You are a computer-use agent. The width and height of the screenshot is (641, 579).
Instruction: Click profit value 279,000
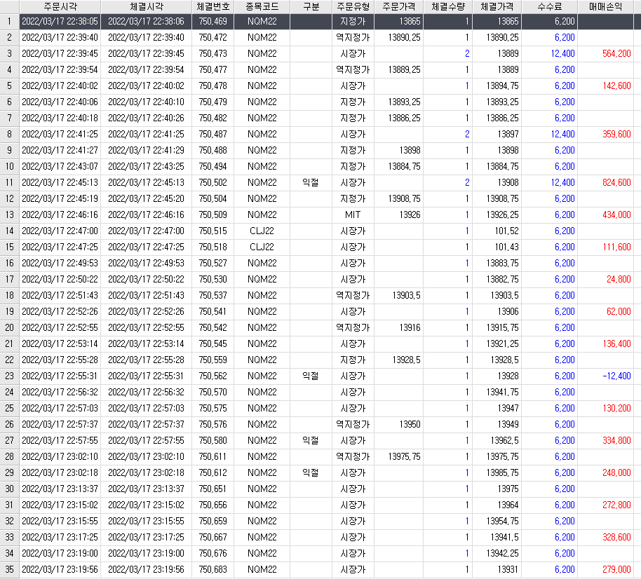point(616,570)
